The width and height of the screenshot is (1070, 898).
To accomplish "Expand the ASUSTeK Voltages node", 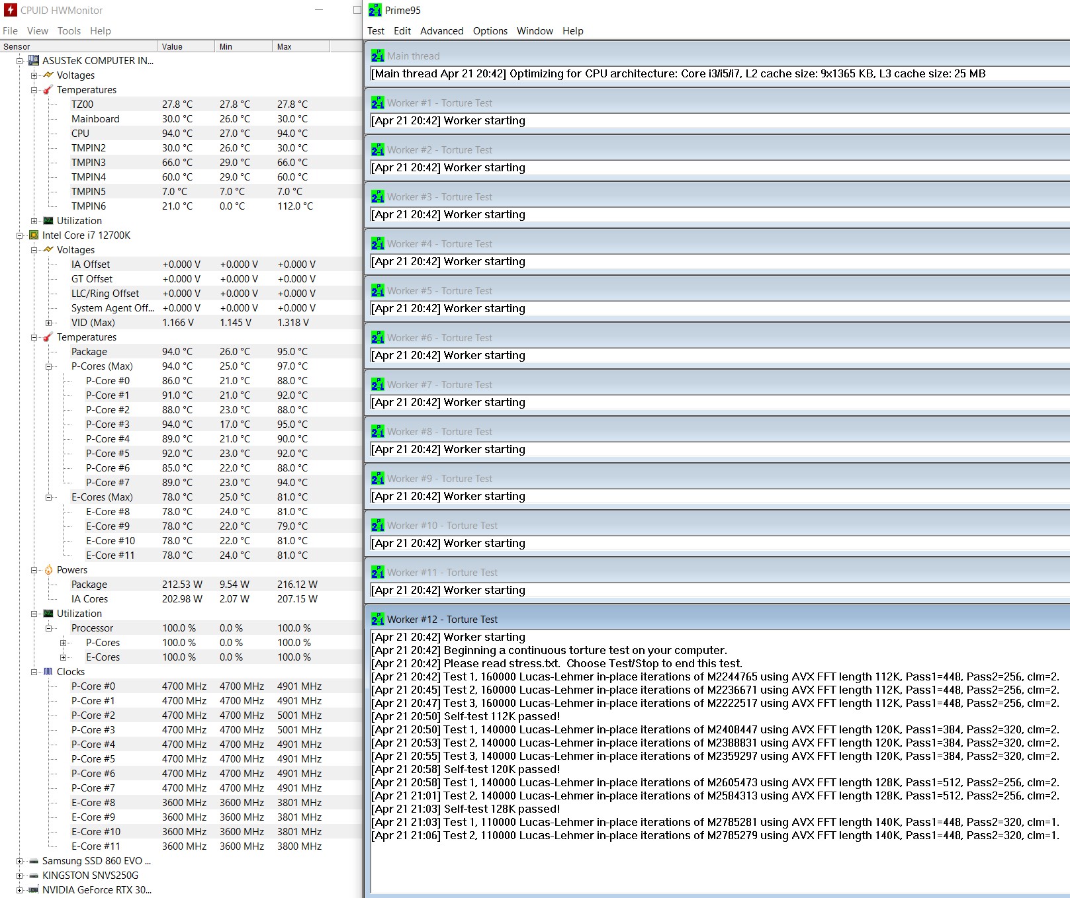I will pos(34,75).
